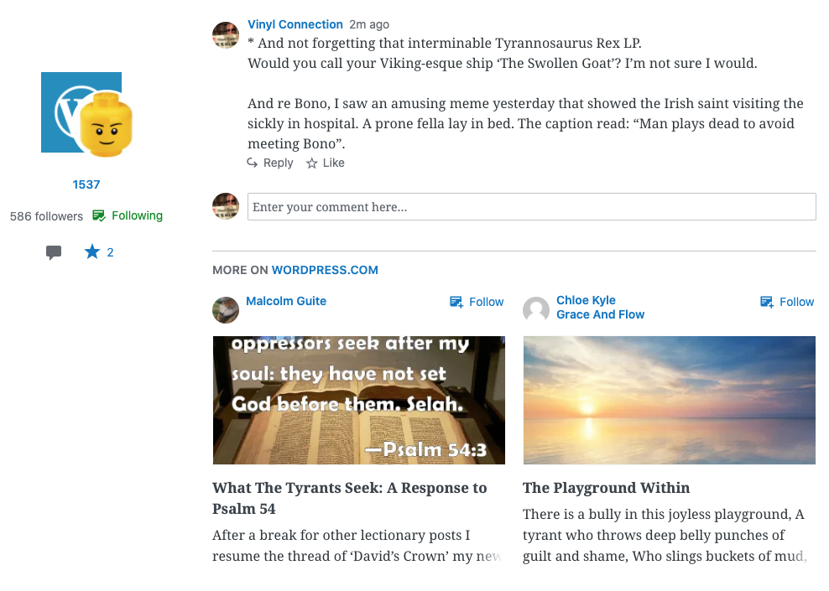Click Chloe Kyle's gray profile avatar
The image size is (829, 591).
click(536, 309)
